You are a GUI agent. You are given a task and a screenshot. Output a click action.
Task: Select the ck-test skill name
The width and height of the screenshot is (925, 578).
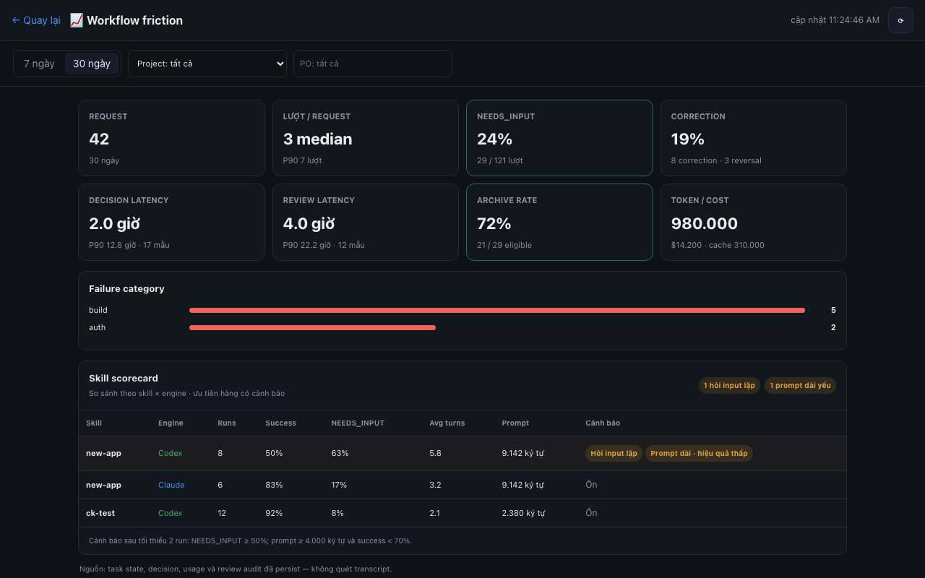pos(100,513)
